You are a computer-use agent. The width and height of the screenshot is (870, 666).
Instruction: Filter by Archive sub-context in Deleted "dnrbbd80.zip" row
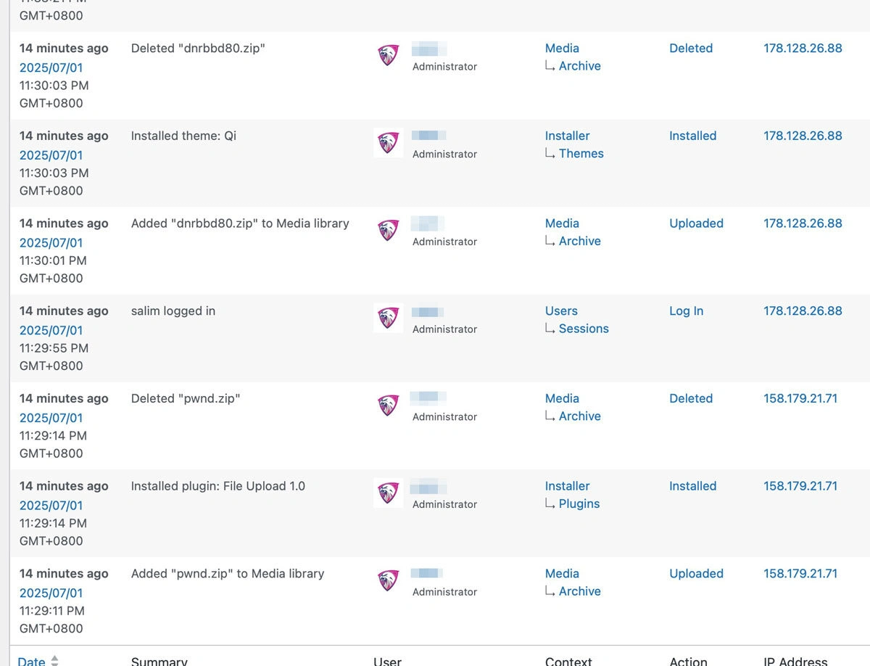(579, 66)
